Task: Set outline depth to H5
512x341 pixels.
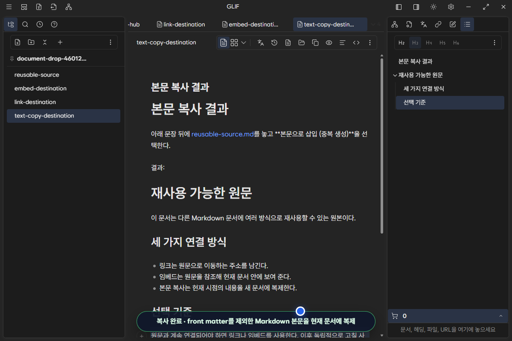Action: 442,43
